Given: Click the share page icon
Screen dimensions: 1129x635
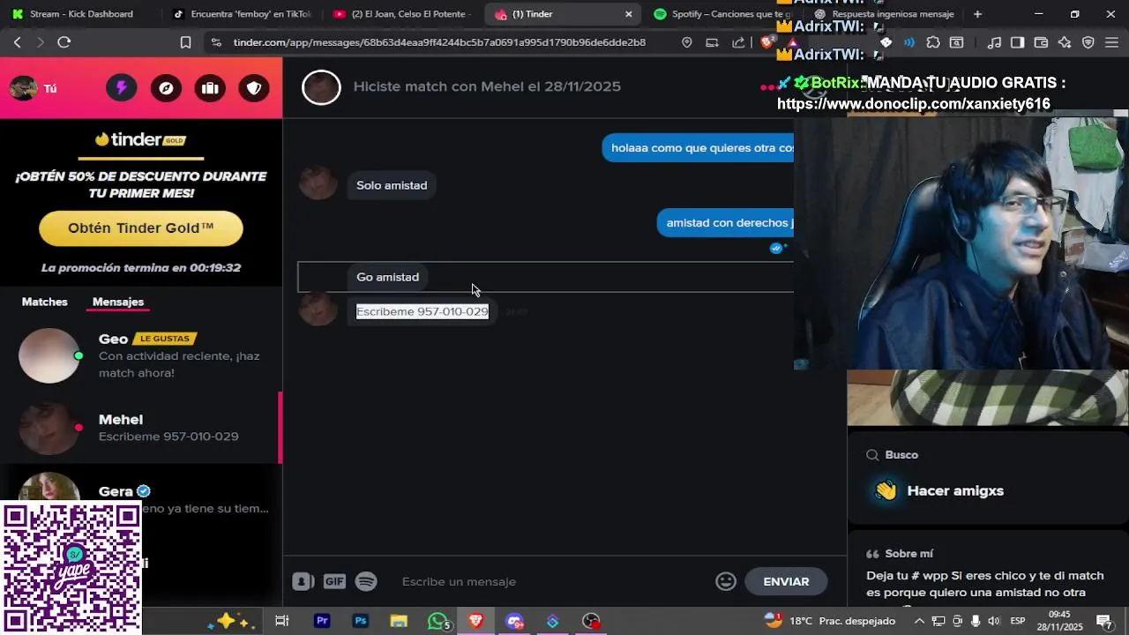Looking at the screenshot, I should [x=738, y=42].
